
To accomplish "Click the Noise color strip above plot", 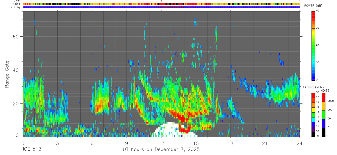I will tap(161, 4).
